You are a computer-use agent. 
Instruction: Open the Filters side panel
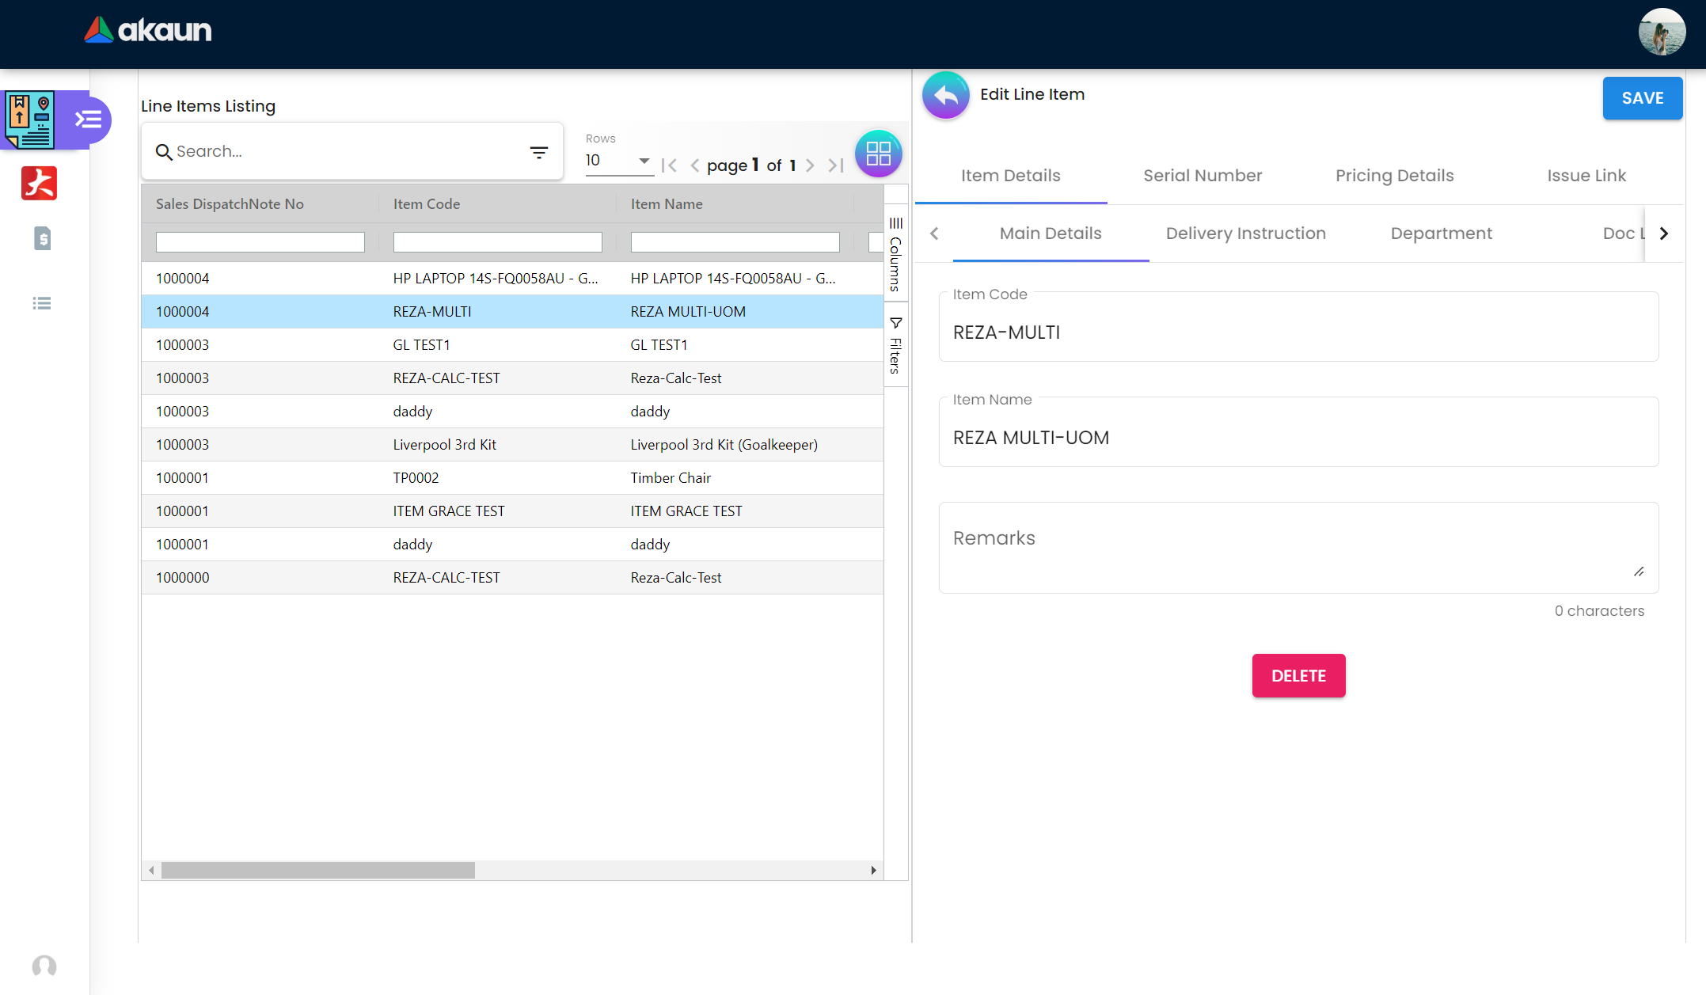[895, 346]
